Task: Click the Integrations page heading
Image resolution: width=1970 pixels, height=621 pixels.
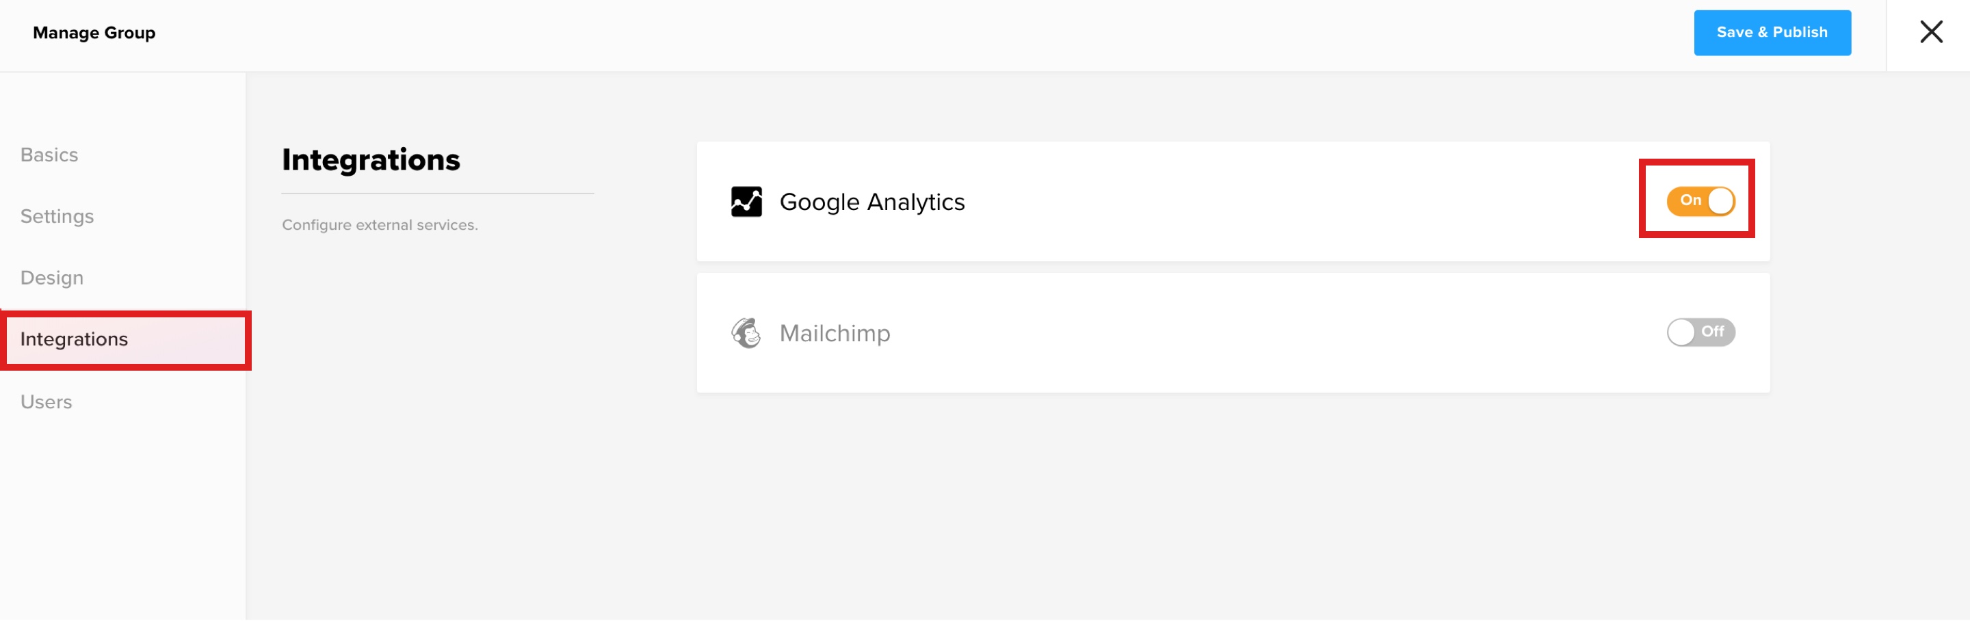Action: 371,160
